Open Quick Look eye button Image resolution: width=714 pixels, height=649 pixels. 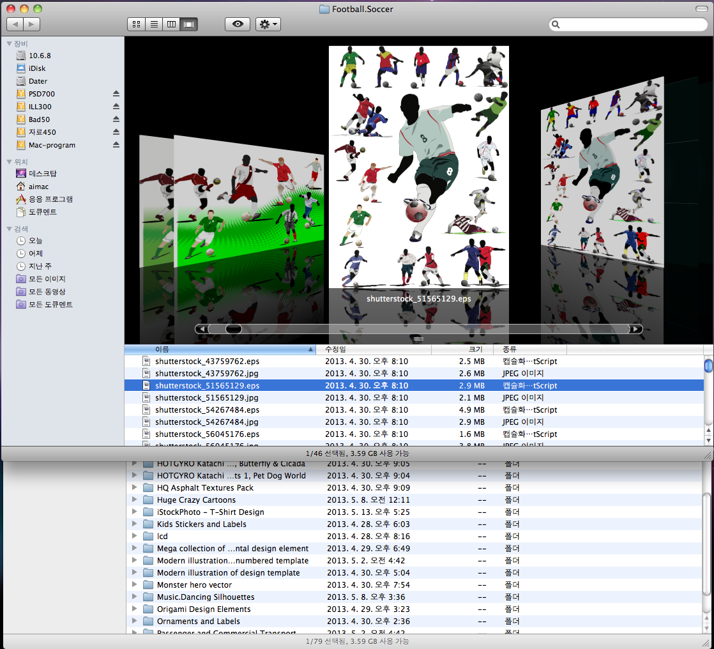click(238, 24)
